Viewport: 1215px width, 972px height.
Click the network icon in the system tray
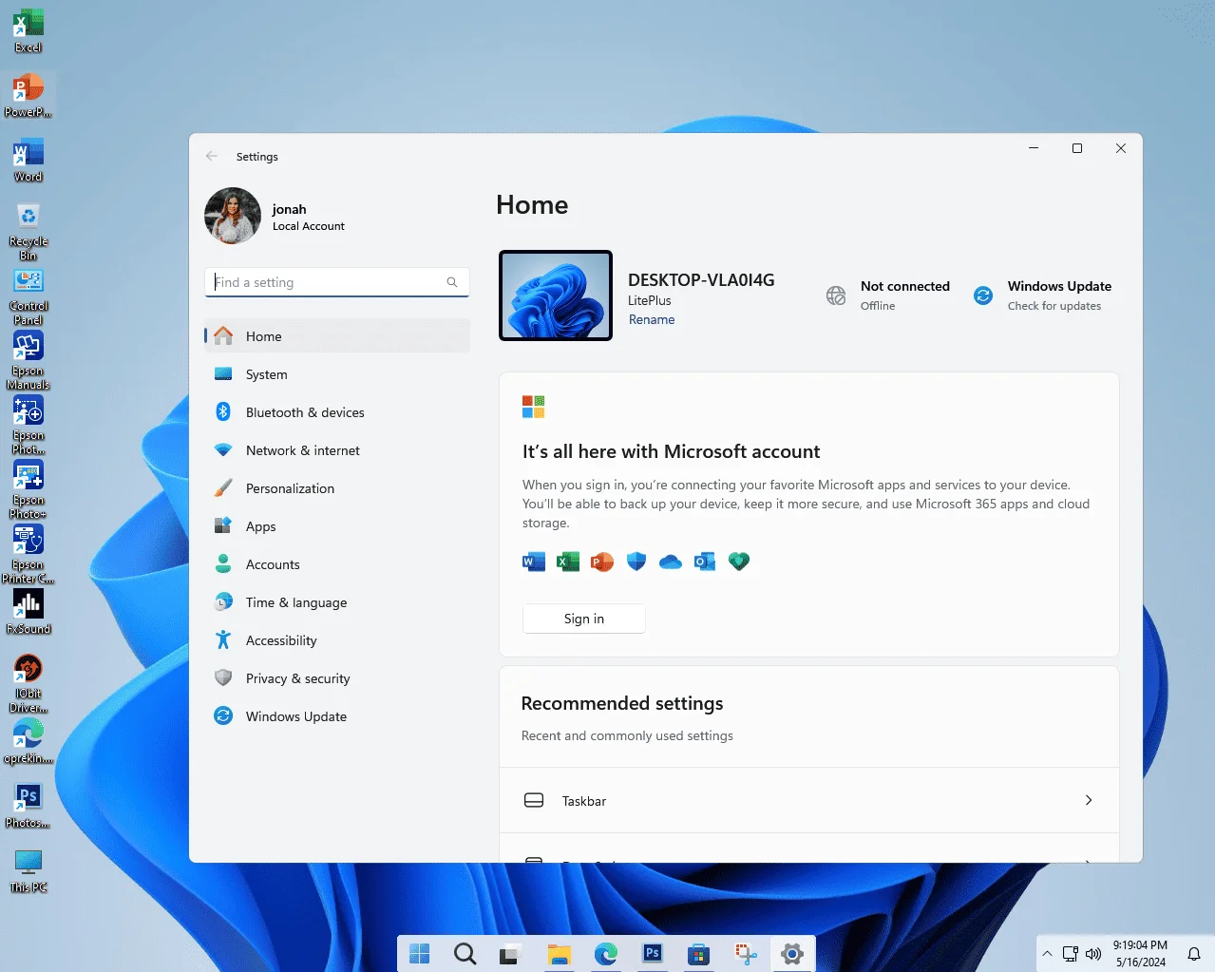click(1071, 954)
